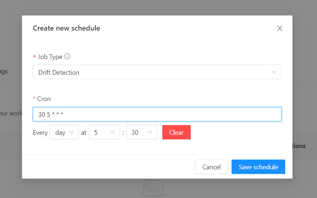Focus the Cron expression input field
The image size is (317, 198).
point(157,114)
